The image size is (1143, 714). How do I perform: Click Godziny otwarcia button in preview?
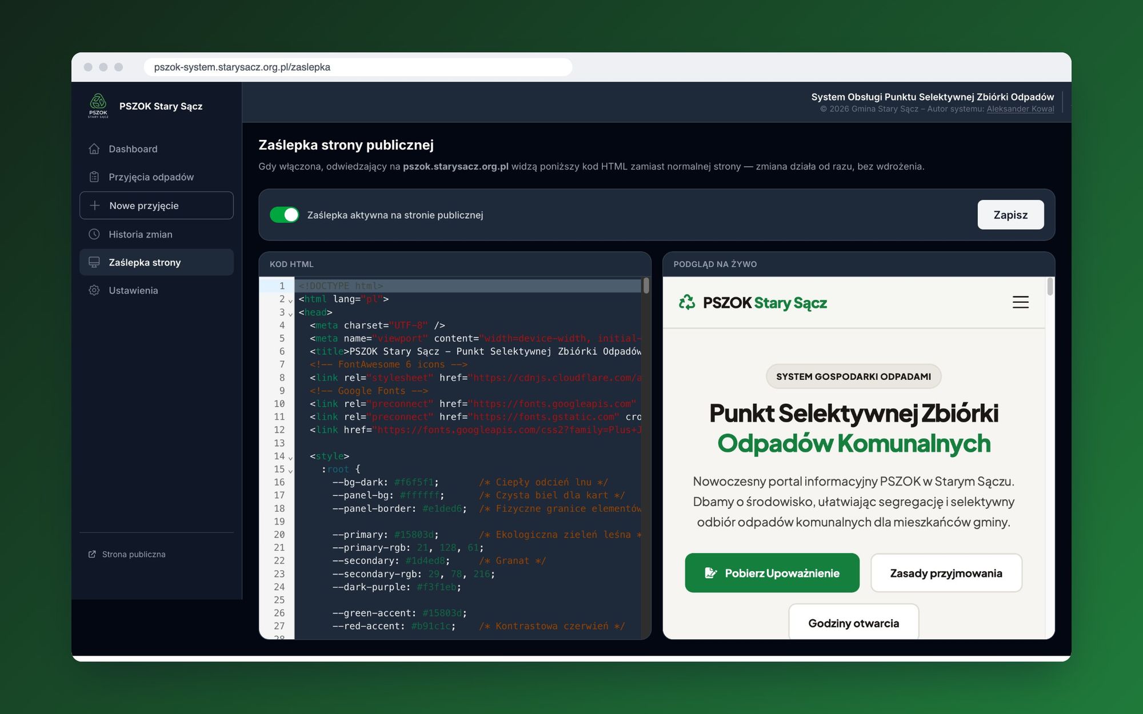click(854, 623)
